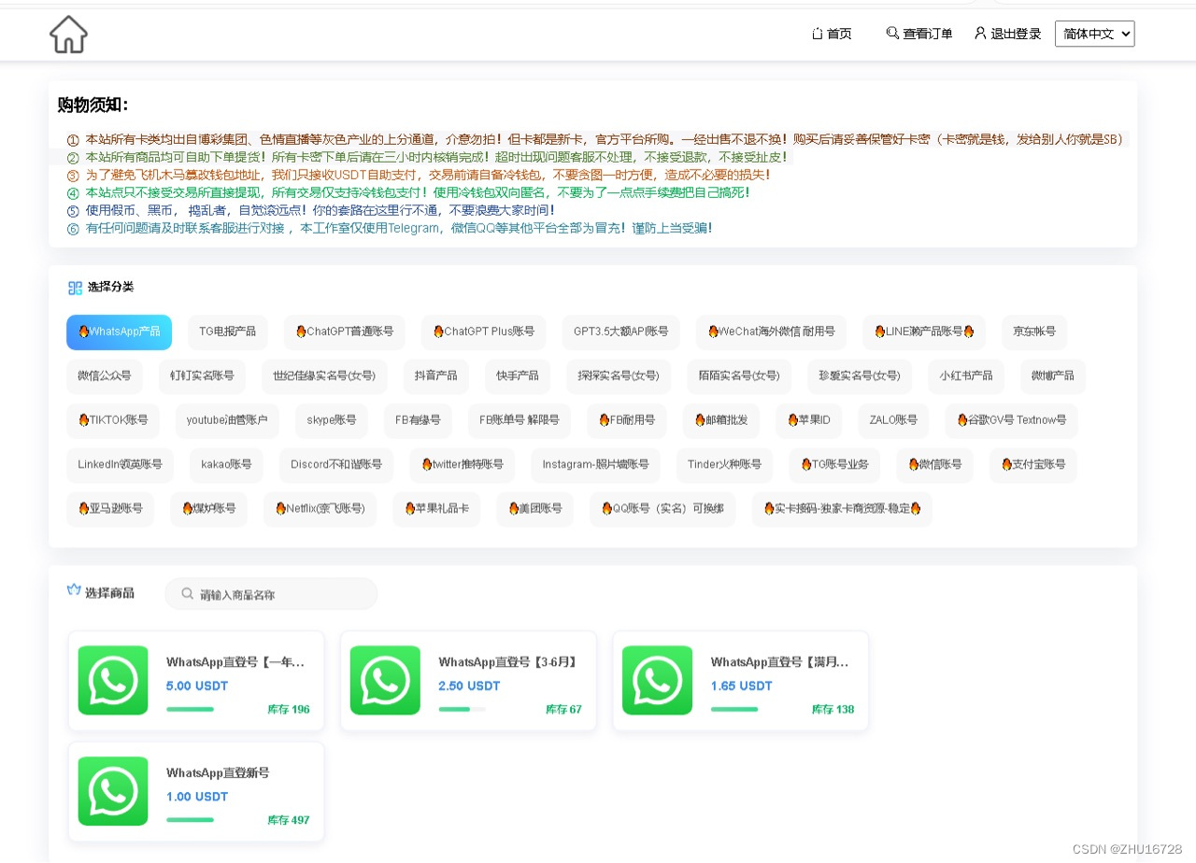Choose the 苹果礼品卡 category
Image resolution: width=1196 pixels, height=863 pixels.
[436, 509]
